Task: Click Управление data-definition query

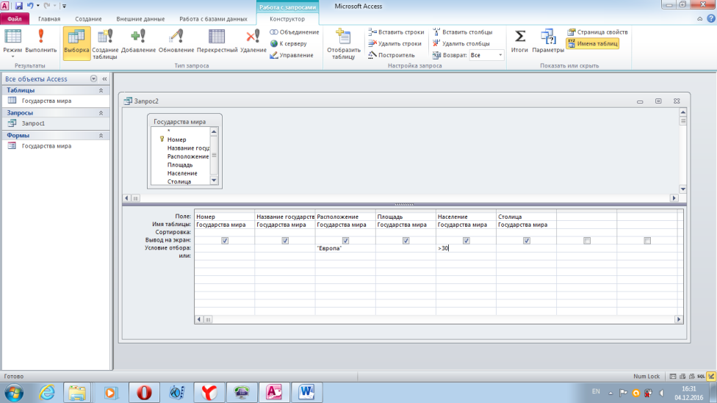Action: [291, 55]
